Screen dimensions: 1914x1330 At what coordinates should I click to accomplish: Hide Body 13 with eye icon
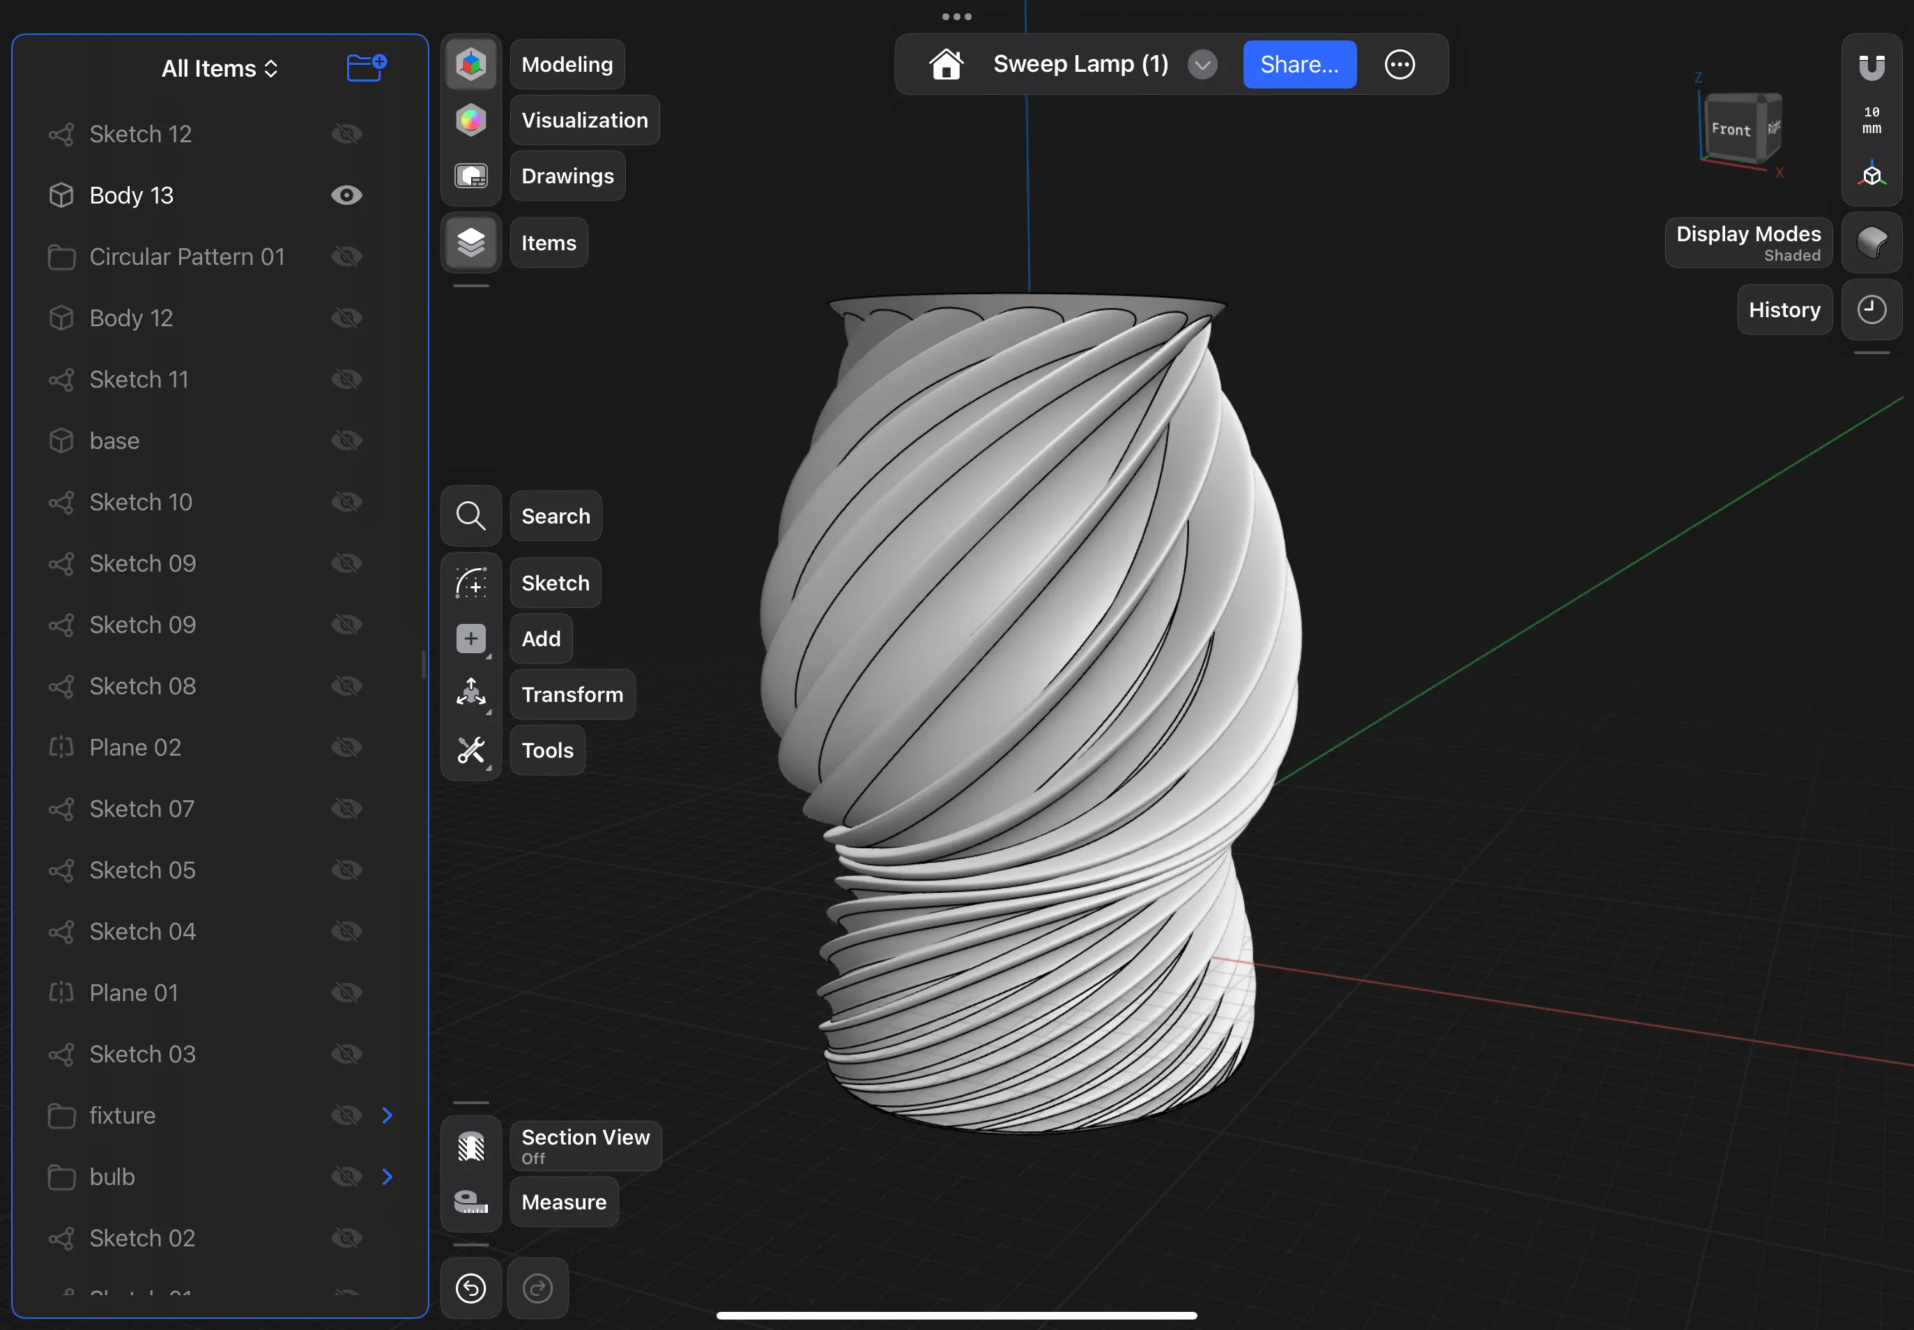point(346,195)
